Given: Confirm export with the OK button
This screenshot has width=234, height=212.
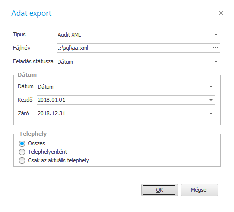Looking at the screenshot, I should (160, 190).
